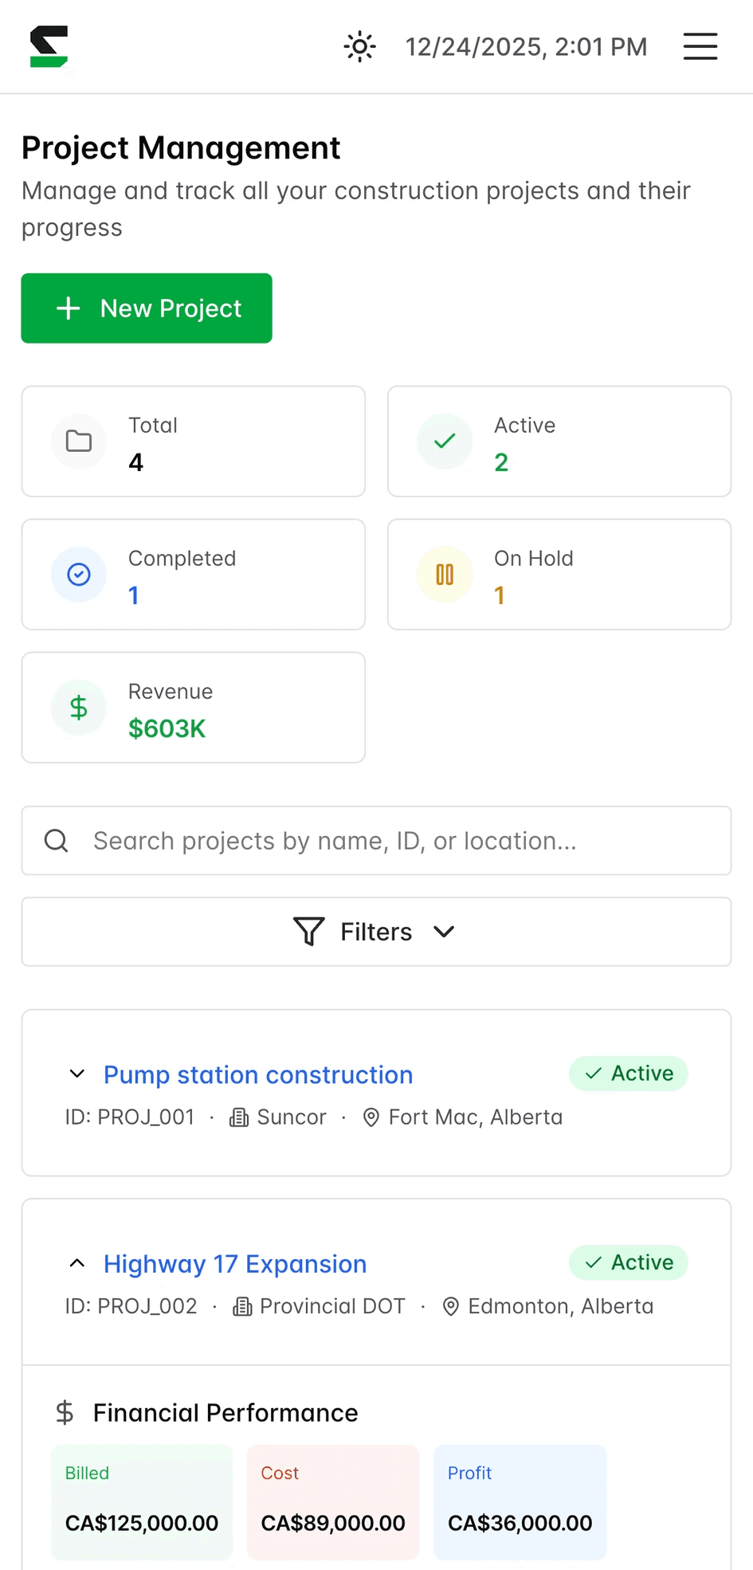Image resolution: width=753 pixels, height=1570 pixels.
Task: Click ID: PROJ_002 text
Action: pyautogui.click(x=131, y=1305)
